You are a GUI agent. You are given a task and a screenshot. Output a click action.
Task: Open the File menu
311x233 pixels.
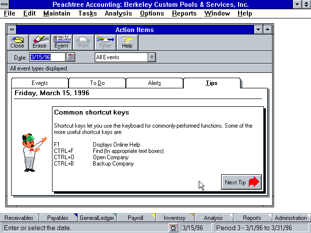(10, 13)
